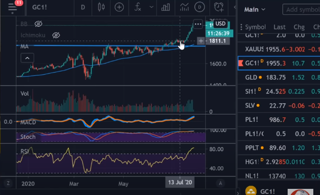The height and width of the screenshot is (195, 320).
Task: Collapse the indicator legend with the chevron
Action: point(27,58)
